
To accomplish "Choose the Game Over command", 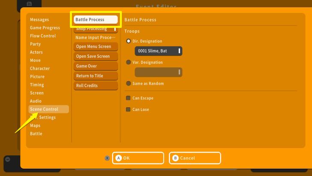I will [x=96, y=66].
